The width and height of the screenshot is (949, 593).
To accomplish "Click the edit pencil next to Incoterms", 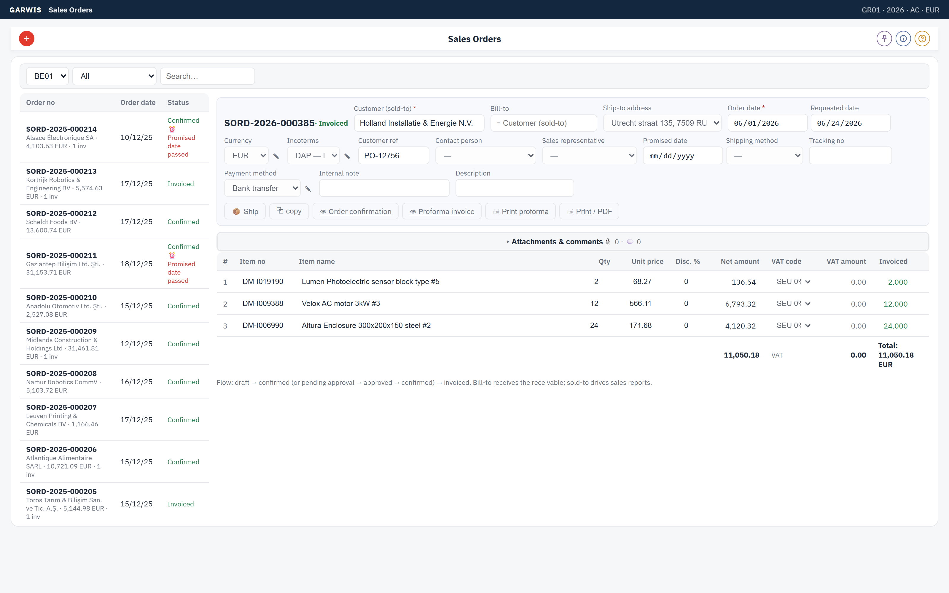I will pos(347,156).
